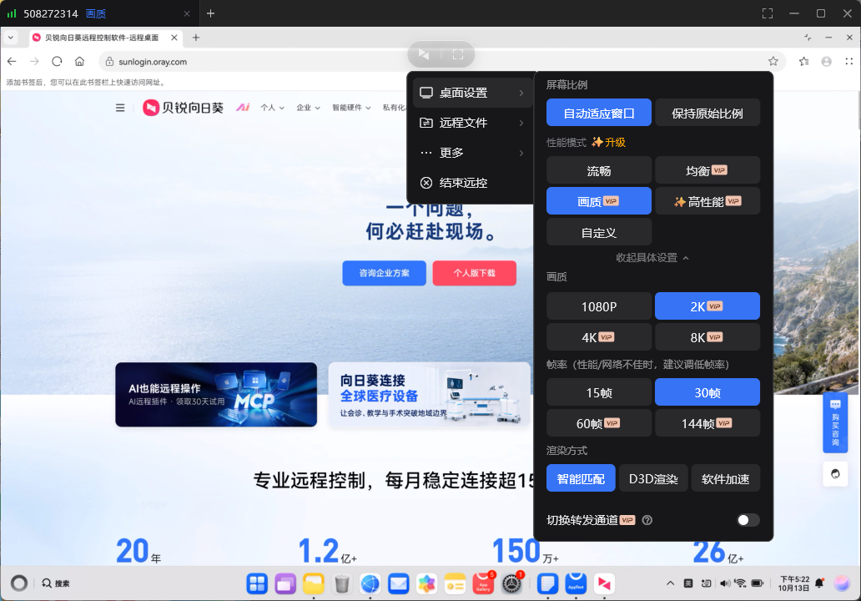This screenshot has height=601, width=861.
Task: Expand the browser tab list chevron
Action: [x=11, y=38]
